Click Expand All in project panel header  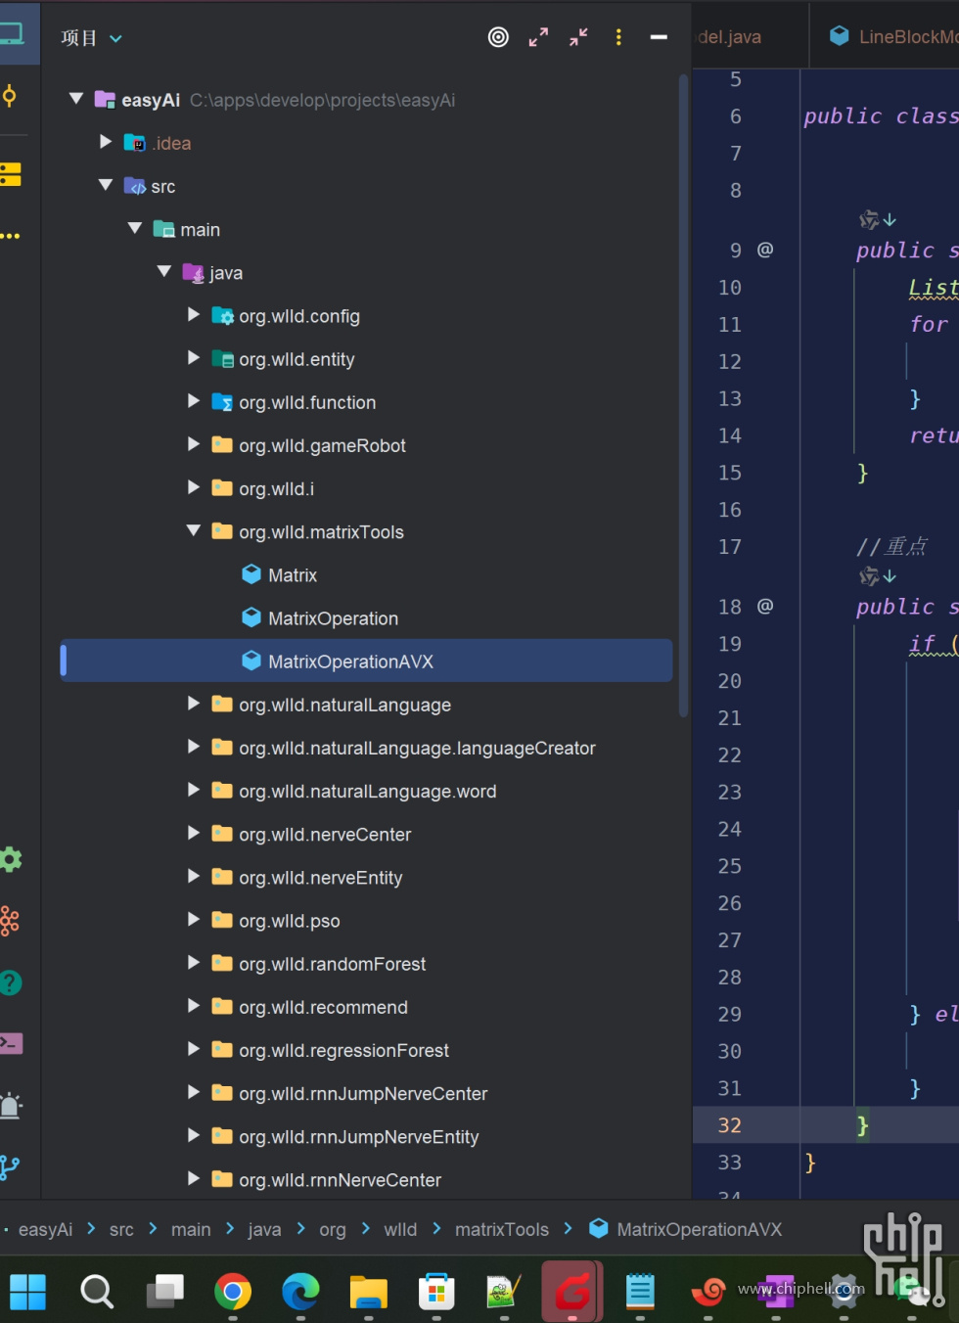coord(538,37)
